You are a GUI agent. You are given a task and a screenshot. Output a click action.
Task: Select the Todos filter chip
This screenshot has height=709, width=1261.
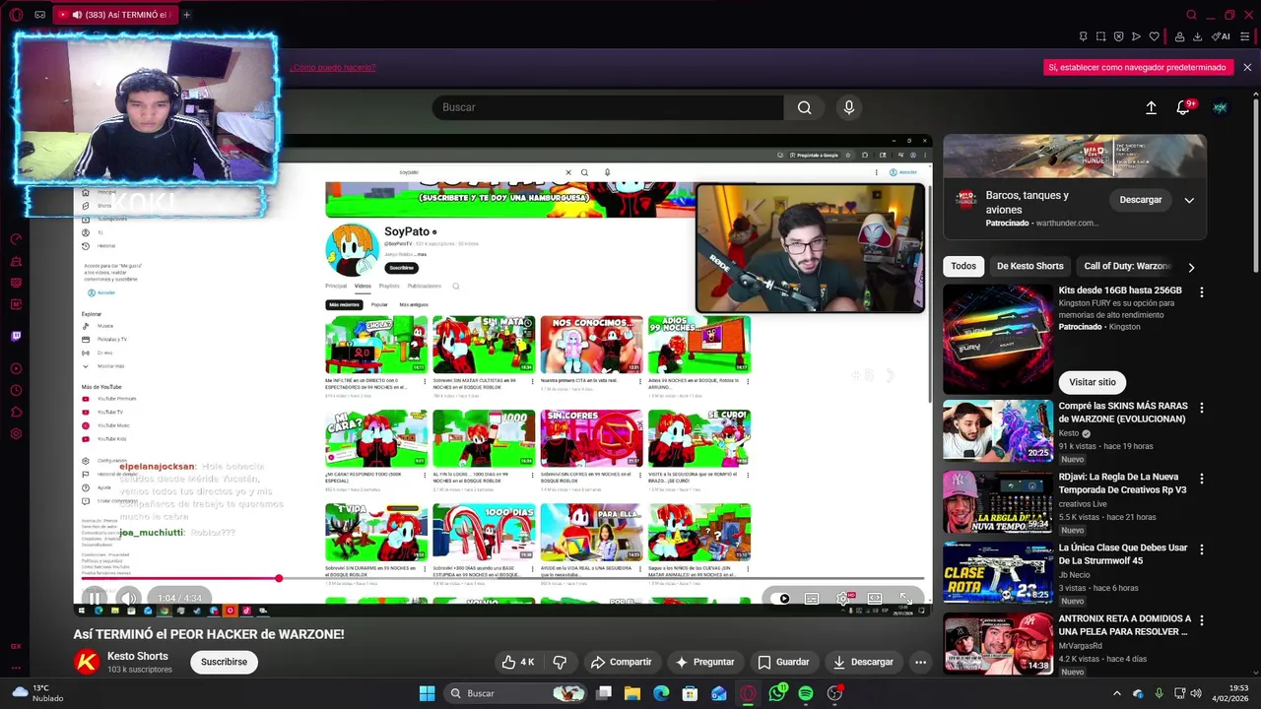click(963, 266)
